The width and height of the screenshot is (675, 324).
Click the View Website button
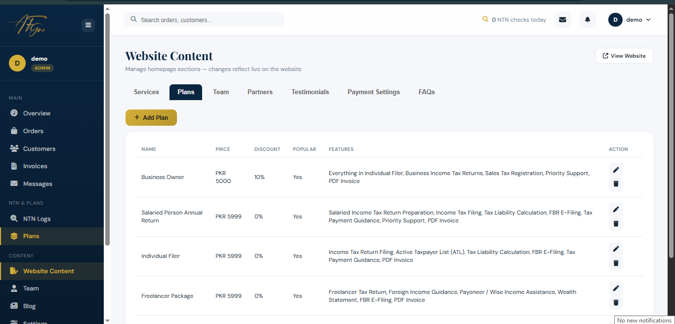pyautogui.click(x=624, y=56)
